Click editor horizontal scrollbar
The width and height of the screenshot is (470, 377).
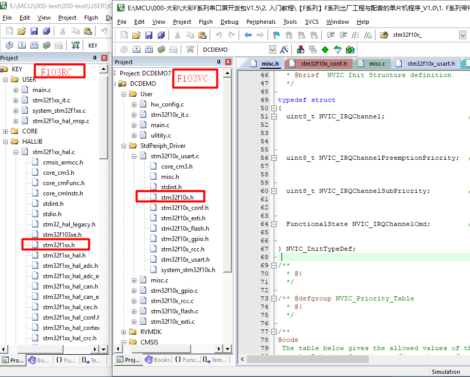click(308, 359)
